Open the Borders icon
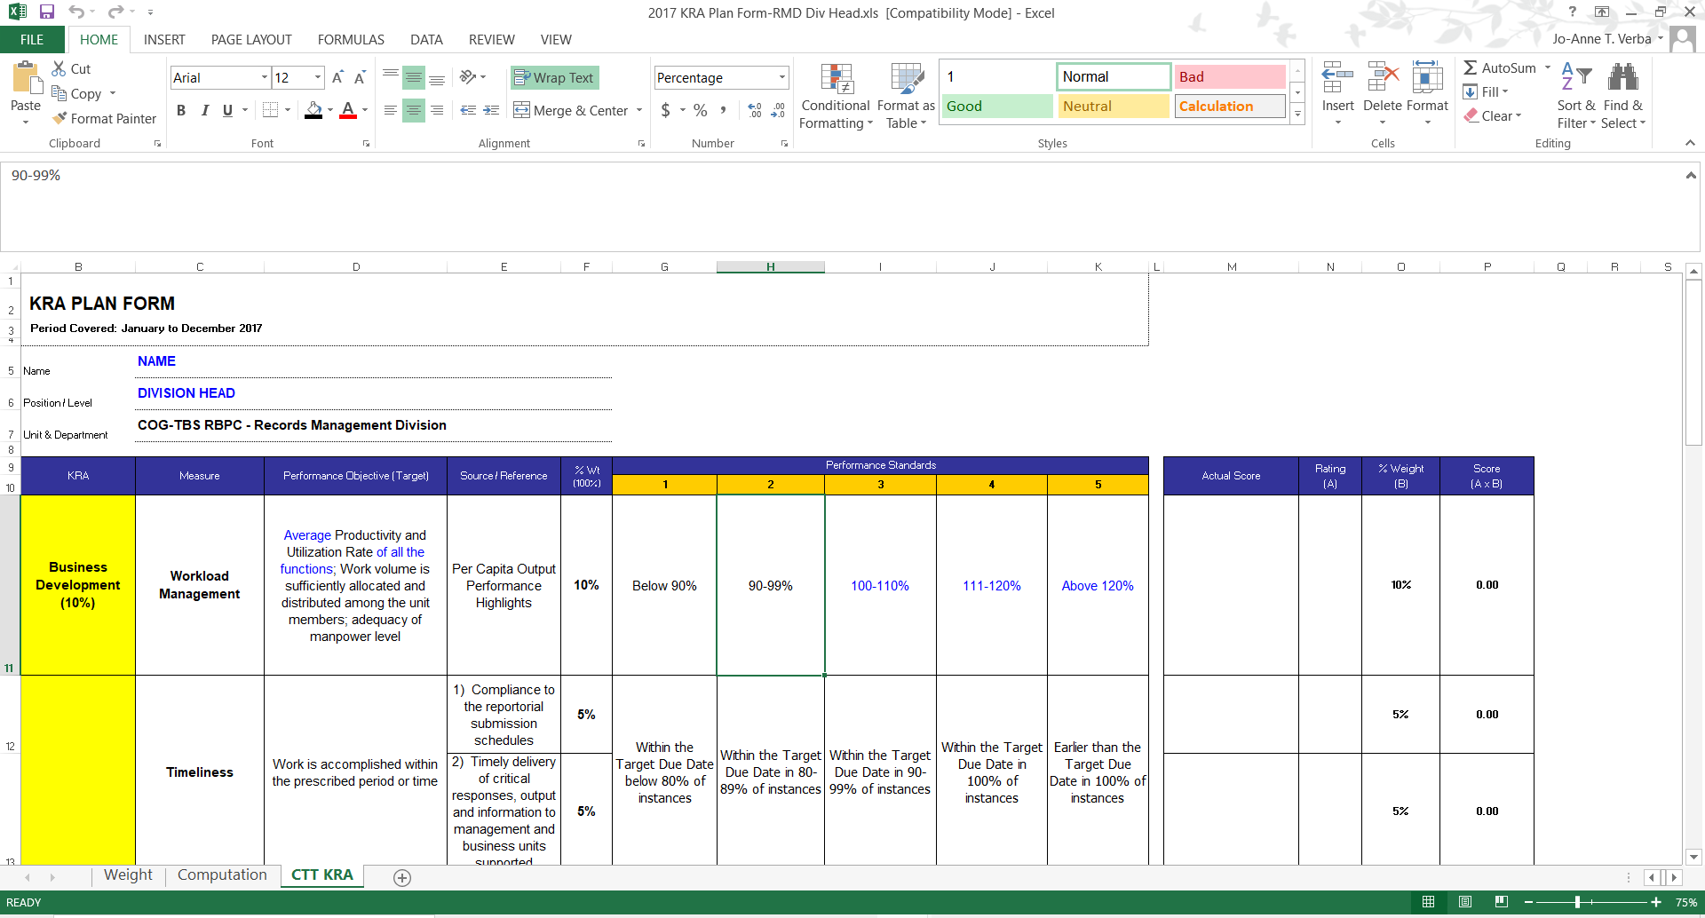Image resolution: width=1705 pixels, height=918 pixels. 271,110
